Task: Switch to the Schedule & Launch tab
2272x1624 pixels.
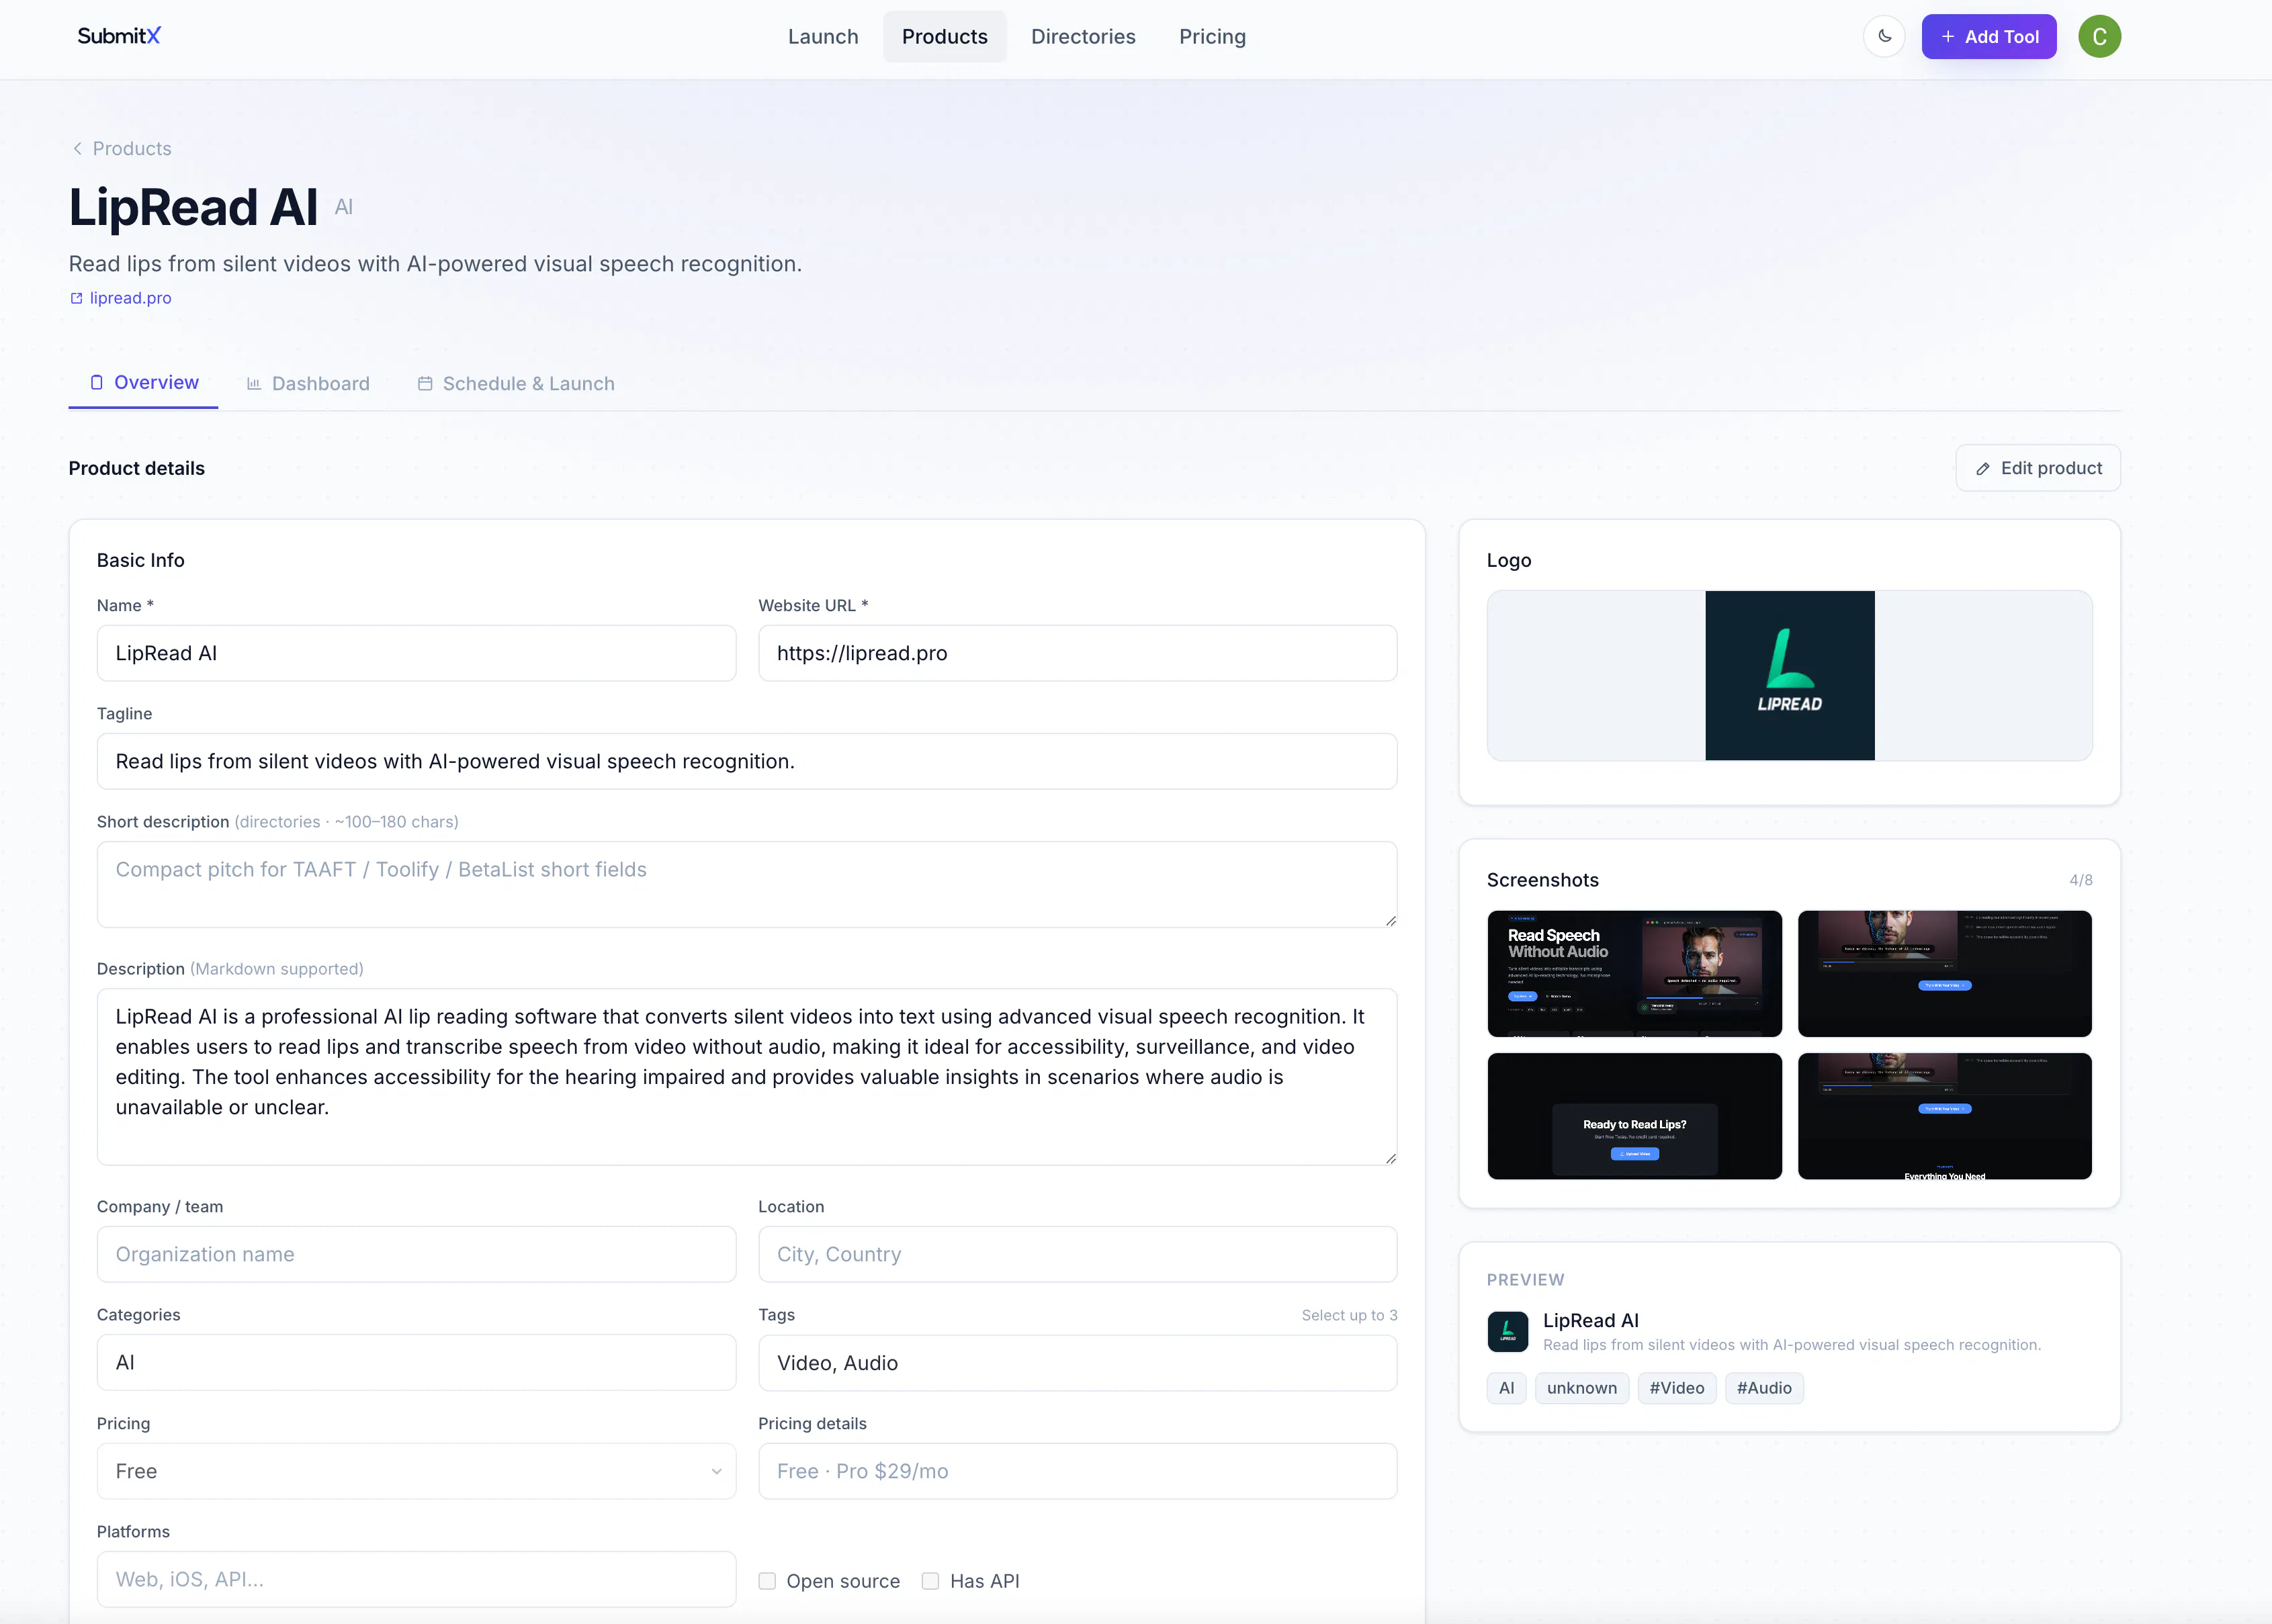Action: [x=515, y=384]
